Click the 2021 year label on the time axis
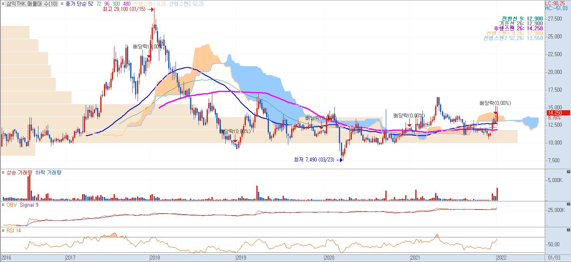This screenshot has width=571, height=262. (415, 257)
